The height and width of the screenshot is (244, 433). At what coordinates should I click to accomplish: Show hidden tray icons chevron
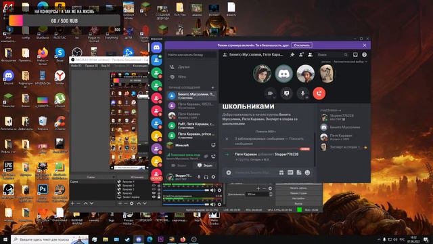tap(379, 239)
